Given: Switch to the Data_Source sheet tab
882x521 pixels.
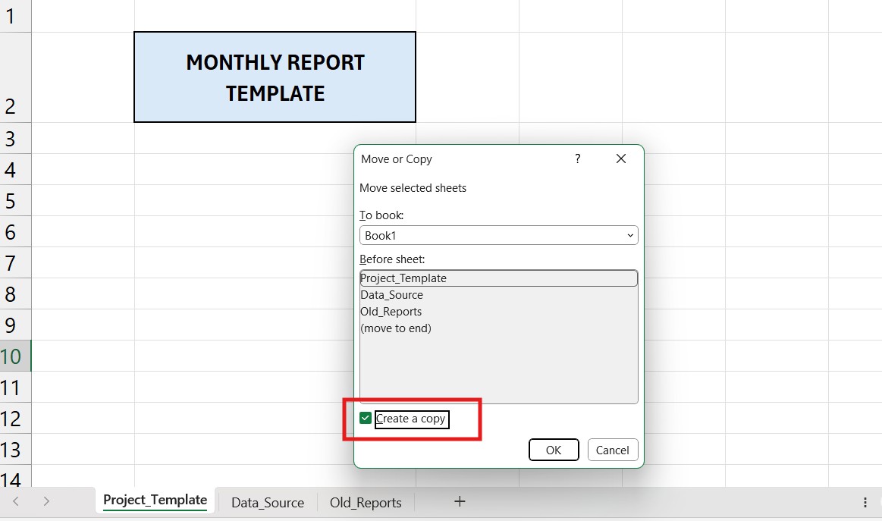Looking at the screenshot, I should pyautogui.click(x=267, y=501).
